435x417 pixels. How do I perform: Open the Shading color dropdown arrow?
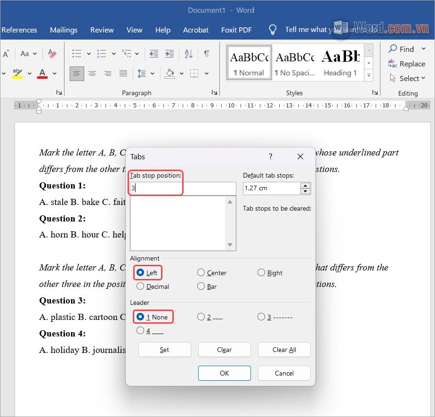click(x=181, y=74)
